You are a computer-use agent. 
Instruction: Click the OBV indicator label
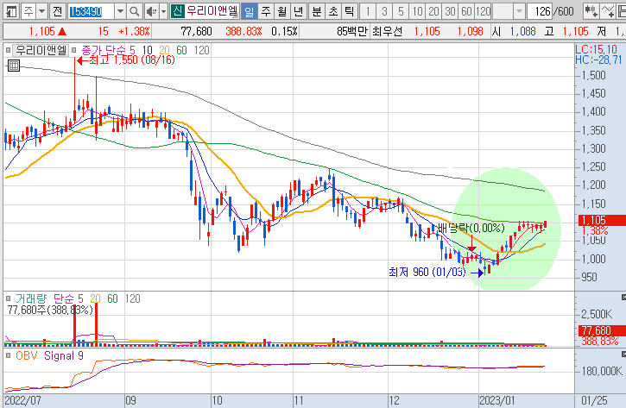tap(27, 355)
